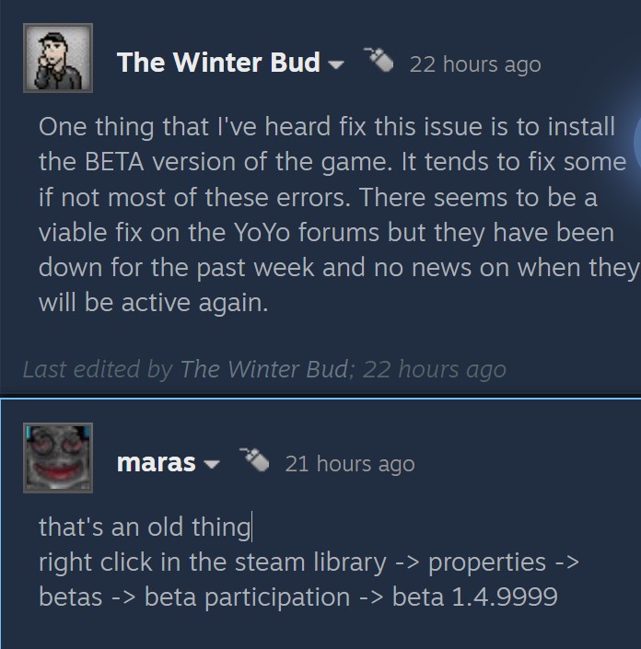Click the italic "22 hours ago" in the edit note
Image resolution: width=641 pixels, height=649 pixels.
[x=434, y=369]
